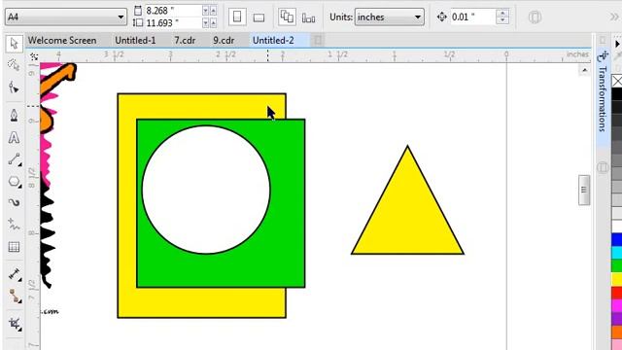Switch to the 7.cdr tab
The width and height of the screenshot is (622, 350).
pos(185,41)
